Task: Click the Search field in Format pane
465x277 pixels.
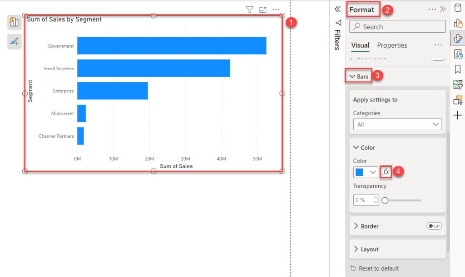Action: tap(397, 26)
